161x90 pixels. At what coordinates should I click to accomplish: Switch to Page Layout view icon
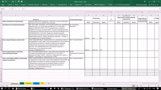[137, 86]
